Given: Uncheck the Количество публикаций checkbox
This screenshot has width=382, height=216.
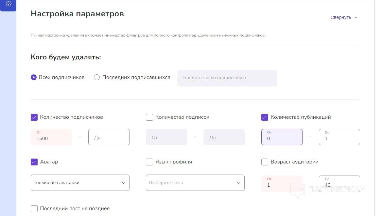Looking at the screenshot, I should (x=265, y=117).
